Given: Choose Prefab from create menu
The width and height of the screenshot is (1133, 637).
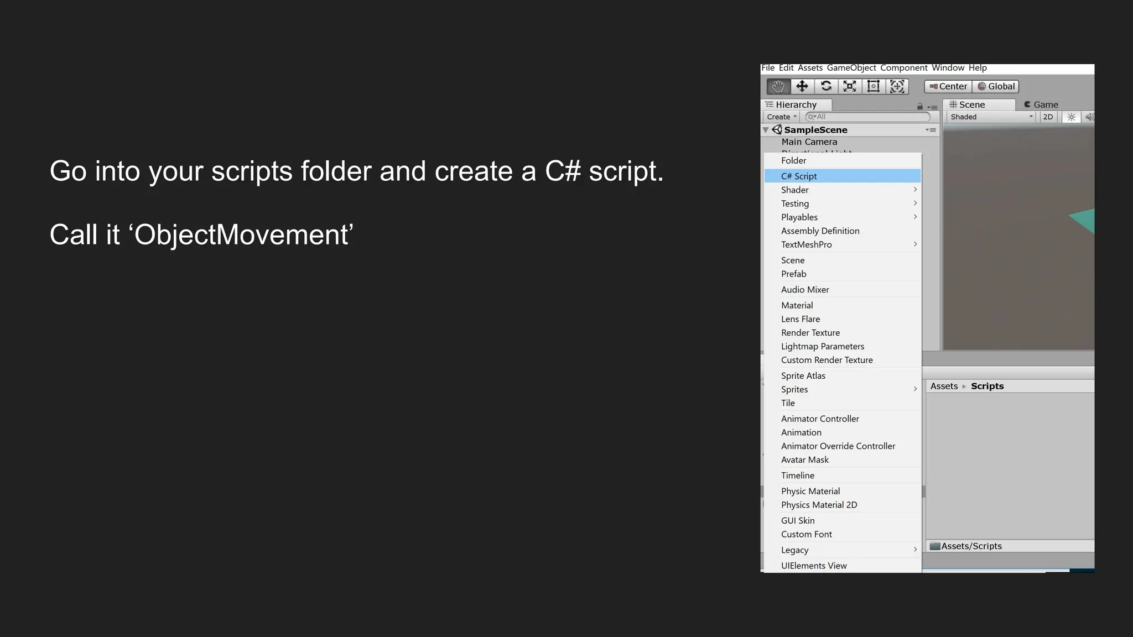Looking at the screenshot, I should click(843, 274).
